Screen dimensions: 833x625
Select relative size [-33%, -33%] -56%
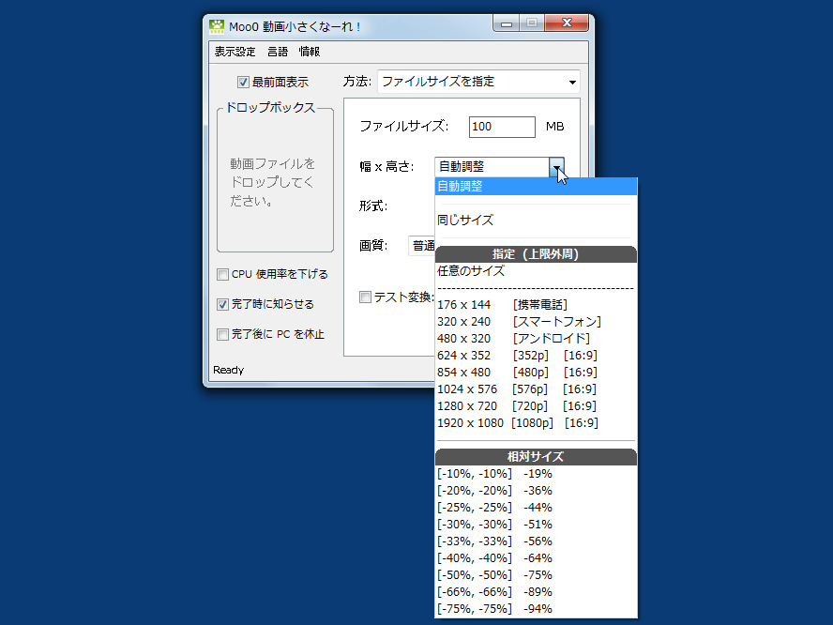(x=536, y=541)
